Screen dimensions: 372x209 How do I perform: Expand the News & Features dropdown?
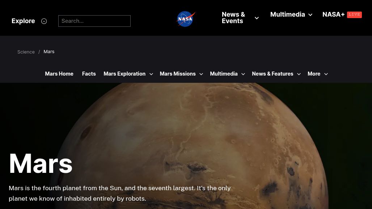click(x=299, y=74)
